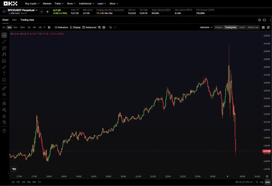The image size is (272, 186).
Task: Expand the More menu
Action: 114,4
